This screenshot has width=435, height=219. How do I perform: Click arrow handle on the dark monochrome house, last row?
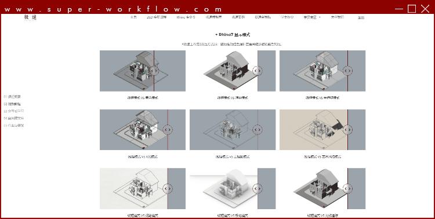click(347, 188)
